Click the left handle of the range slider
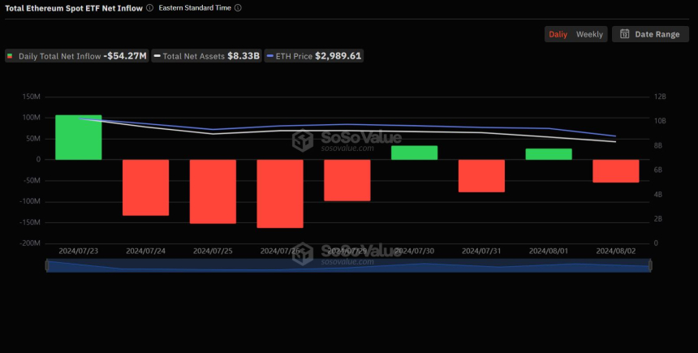 47,265
